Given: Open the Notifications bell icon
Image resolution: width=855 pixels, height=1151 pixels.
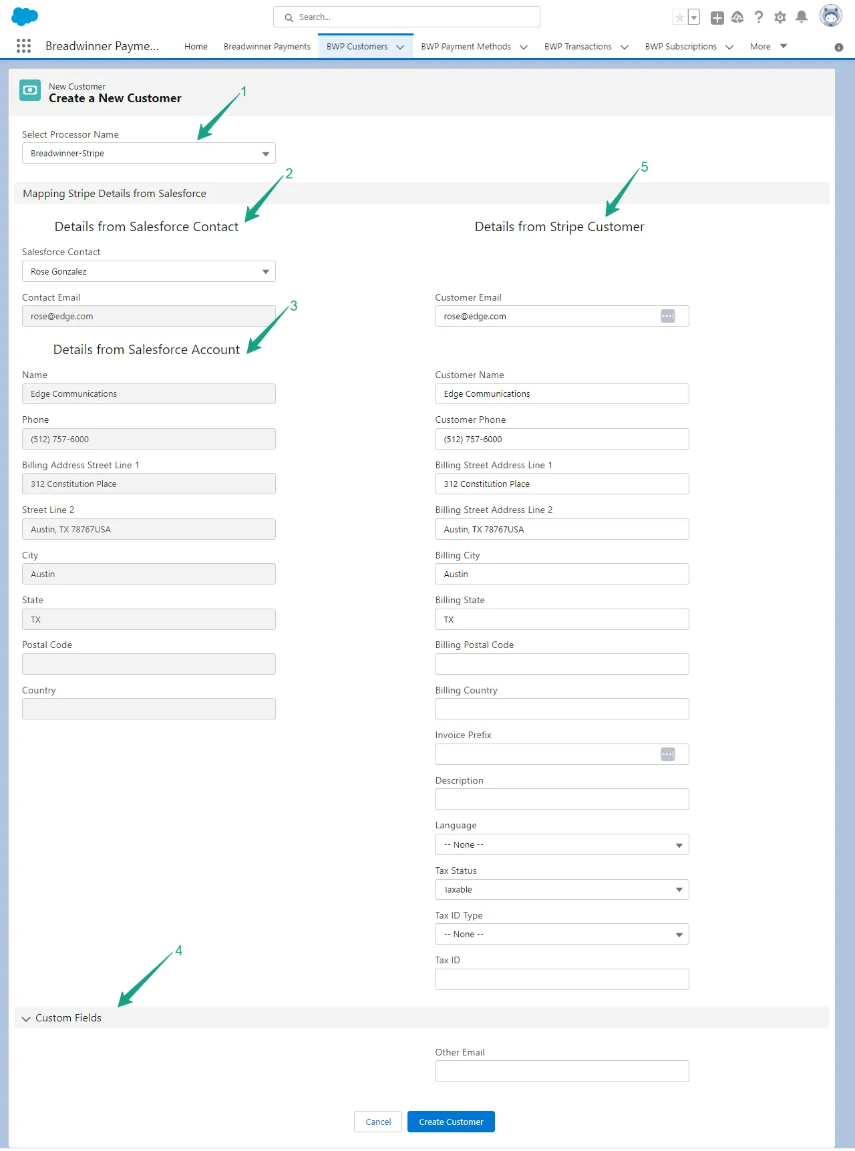Looking at the screenshot, I should click(802, 17).
